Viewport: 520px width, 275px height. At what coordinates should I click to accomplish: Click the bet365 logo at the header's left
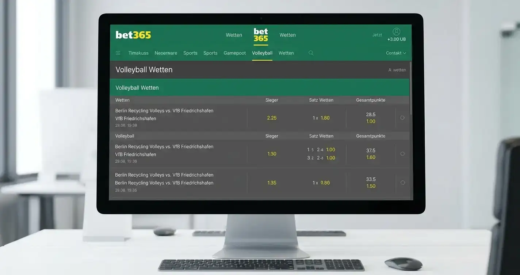point(133,35)
